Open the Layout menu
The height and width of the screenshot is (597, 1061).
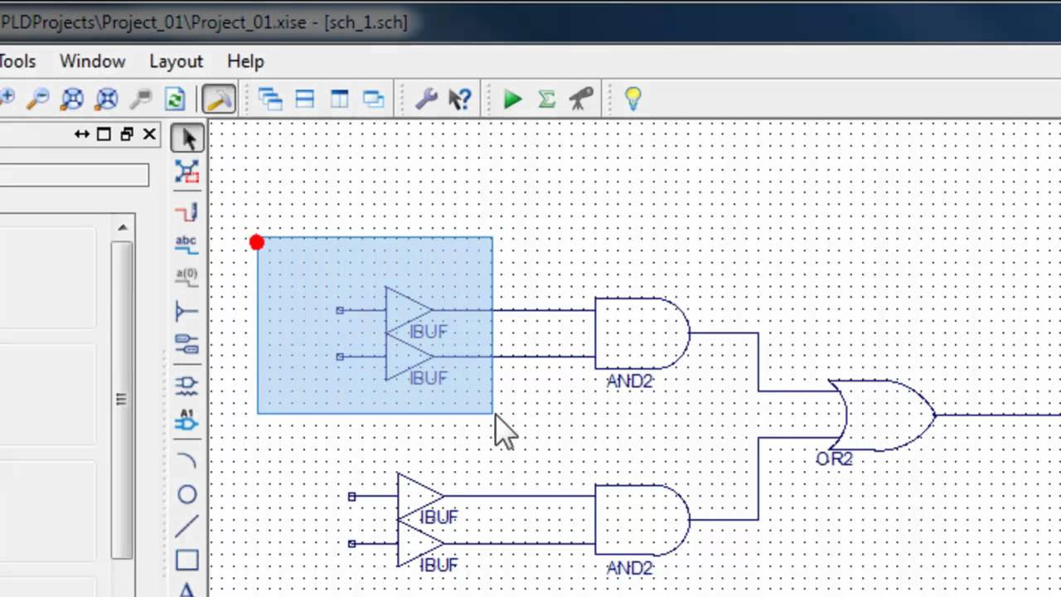(x=176, y=61)
